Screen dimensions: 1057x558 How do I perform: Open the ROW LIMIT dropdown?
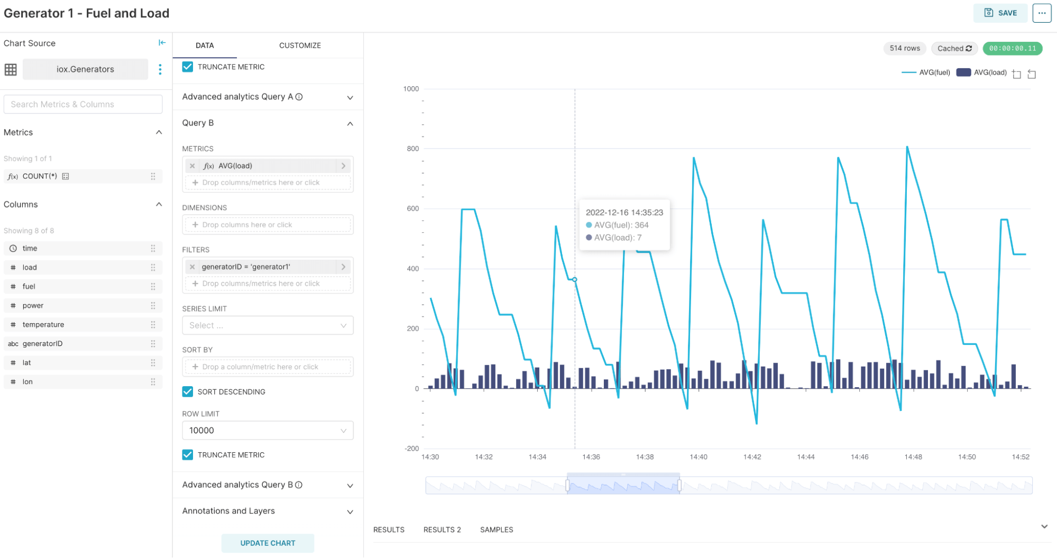(268, 431)
